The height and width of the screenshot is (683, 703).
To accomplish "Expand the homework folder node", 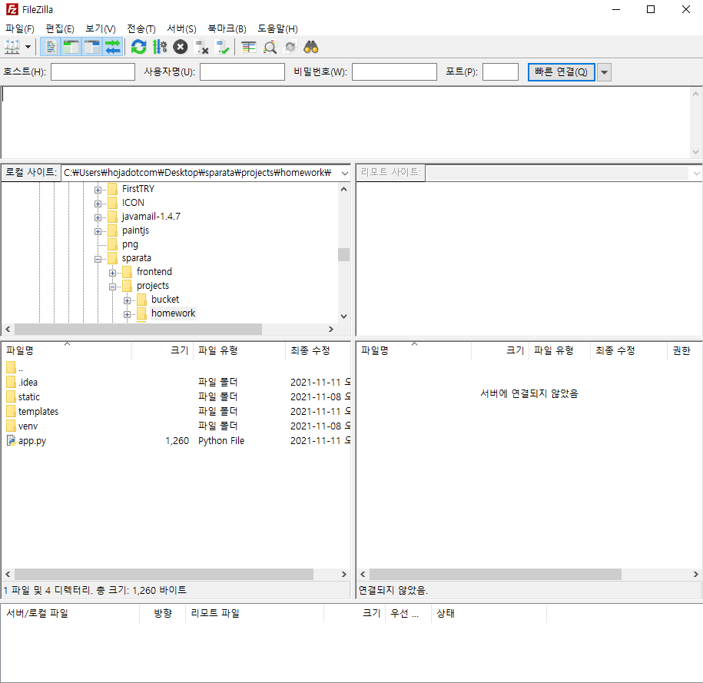I will coord(128,314).
